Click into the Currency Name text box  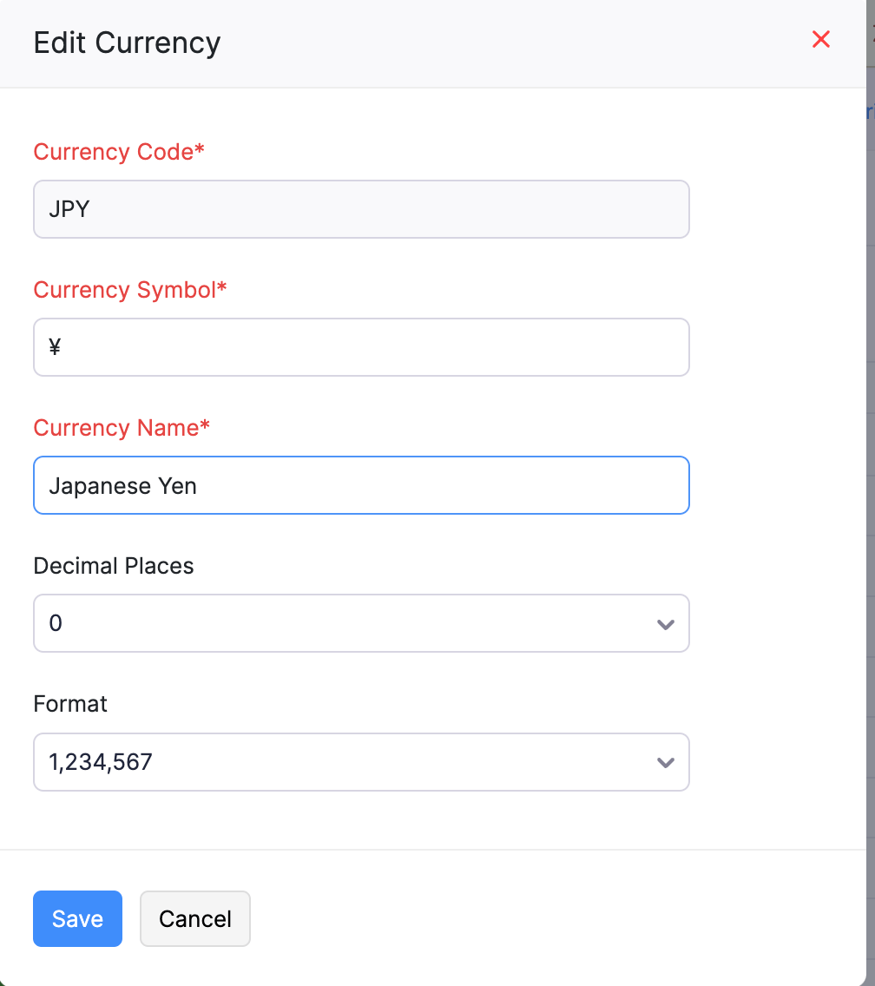[x=361, y=486]
